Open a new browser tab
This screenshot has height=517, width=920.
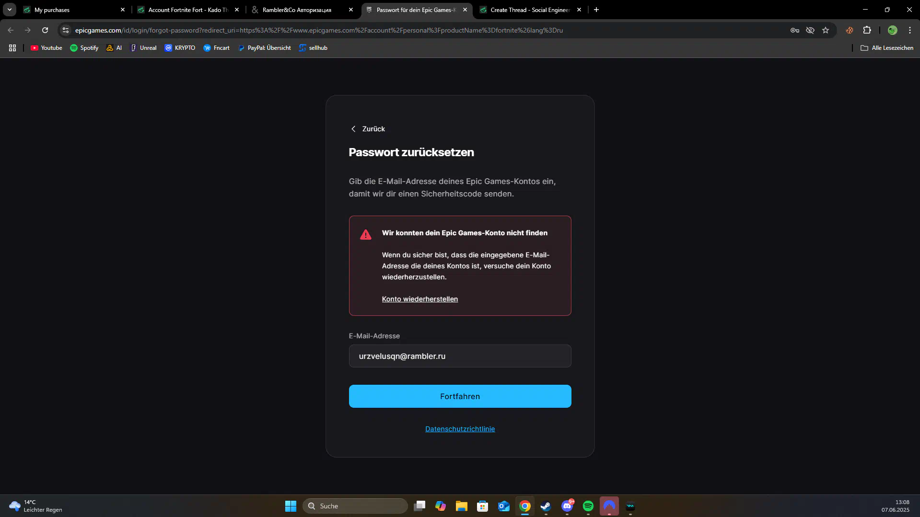(x=596, y=10)
